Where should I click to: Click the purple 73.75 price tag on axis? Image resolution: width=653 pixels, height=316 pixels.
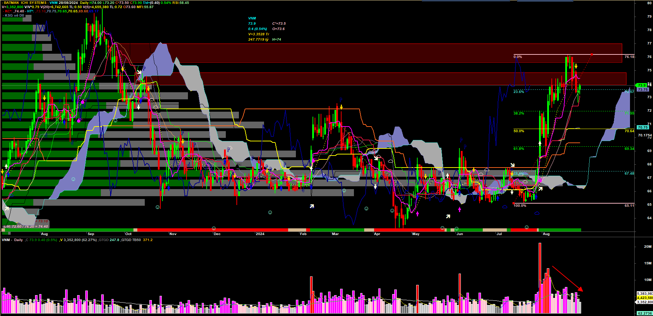point(642,90)
